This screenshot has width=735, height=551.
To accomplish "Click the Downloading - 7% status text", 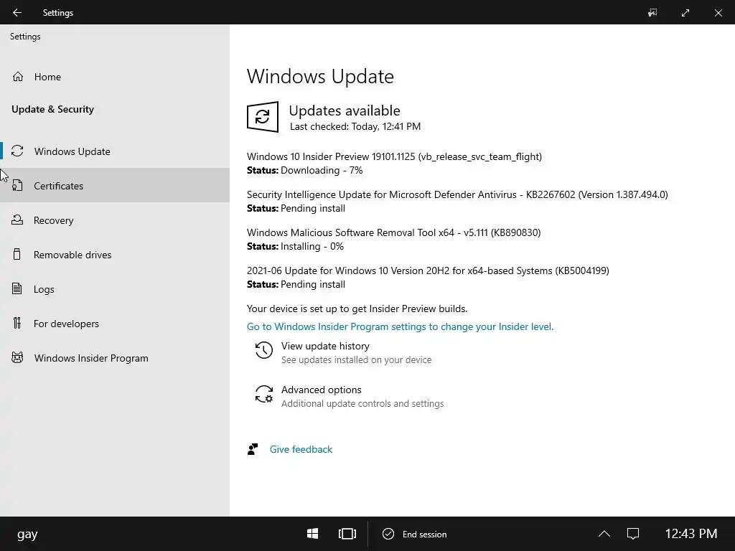I will 322,170.
